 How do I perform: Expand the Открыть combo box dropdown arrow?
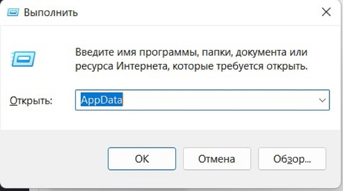(322, 100)
